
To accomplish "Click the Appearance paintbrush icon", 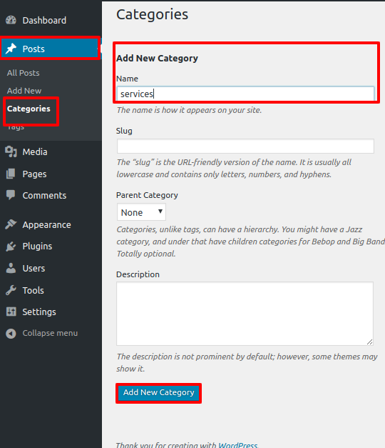I will tap(11, 224).
